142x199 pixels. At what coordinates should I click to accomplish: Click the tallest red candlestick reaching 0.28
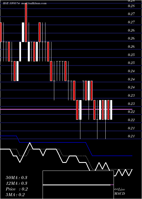pyautogui.click(x=26, y=22)
